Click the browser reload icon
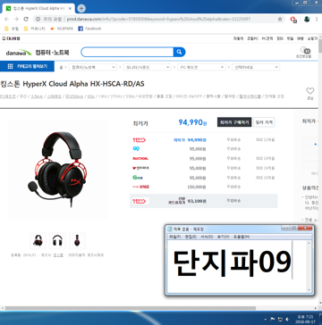Screen dimensions: 322x325 26,19
